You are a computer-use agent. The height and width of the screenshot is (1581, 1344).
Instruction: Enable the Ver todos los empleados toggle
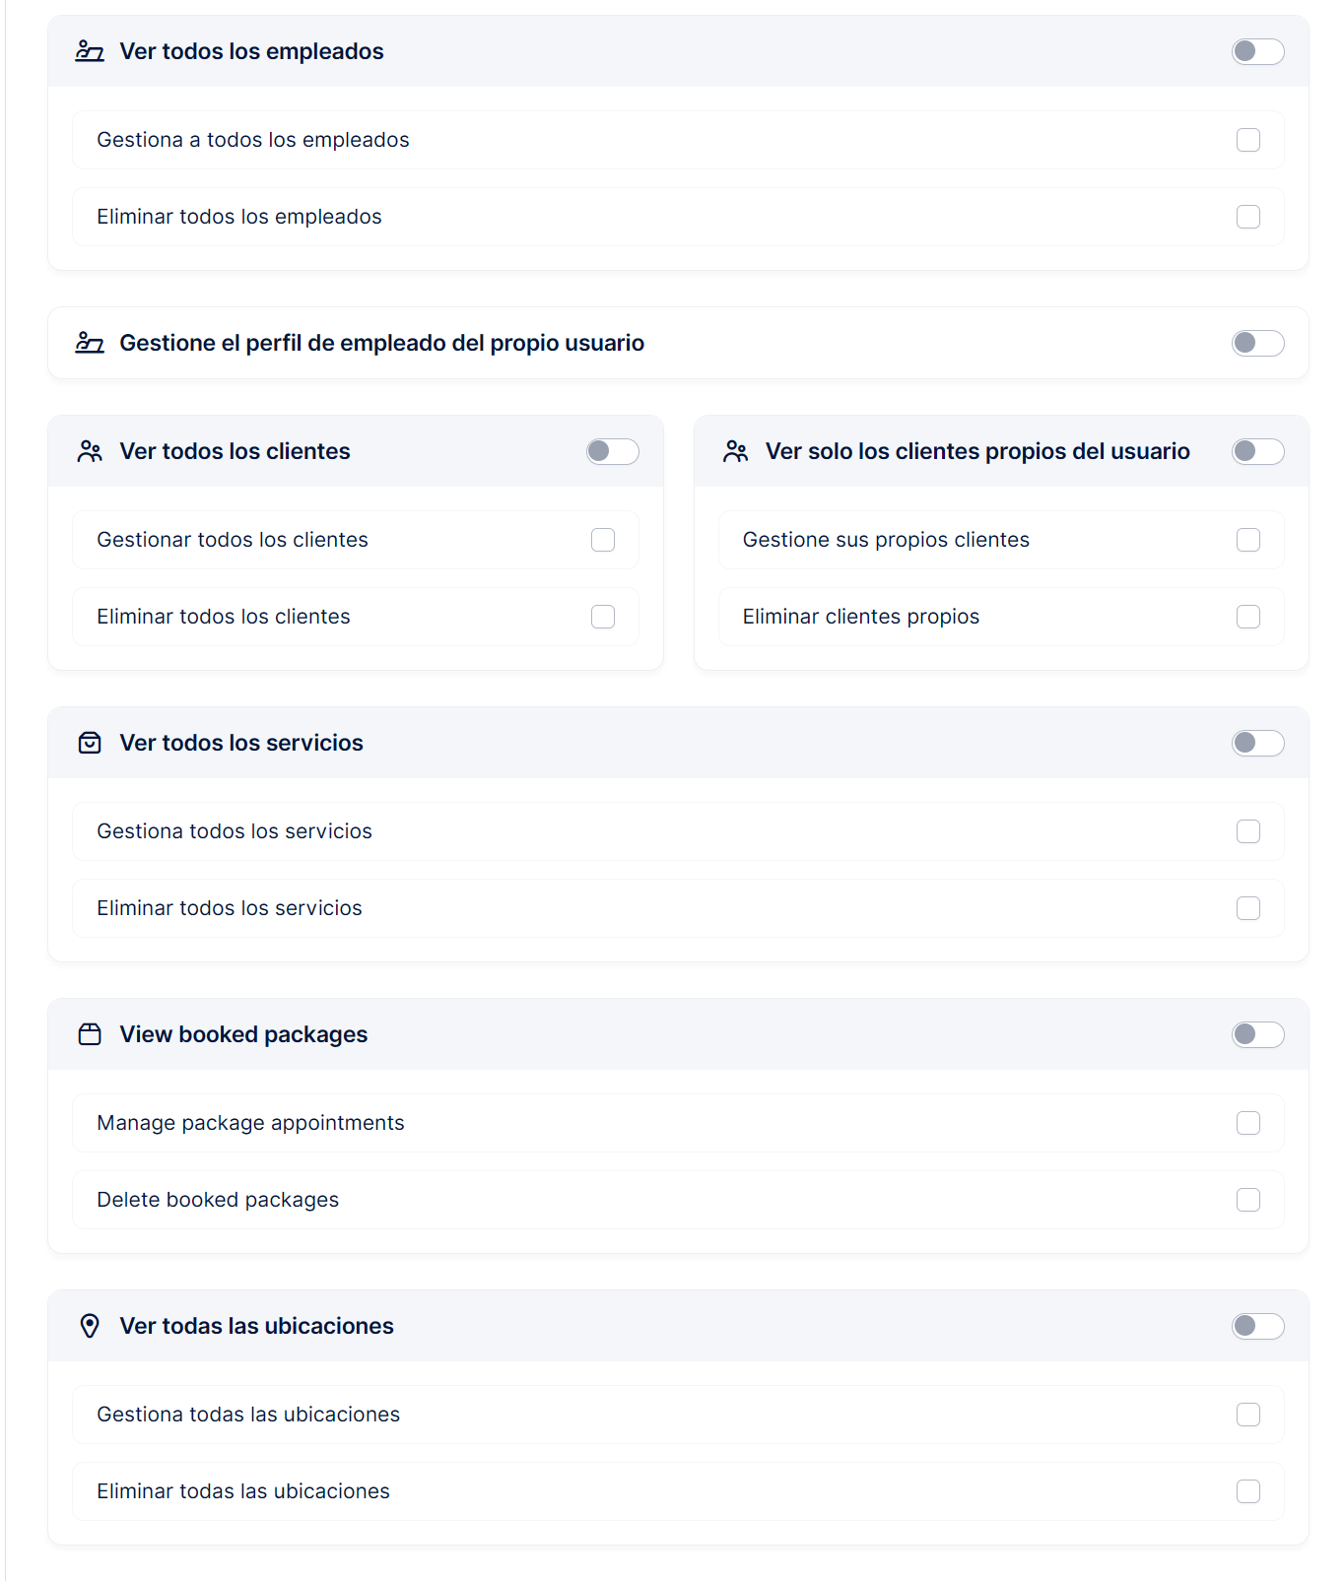[1257, 51]
